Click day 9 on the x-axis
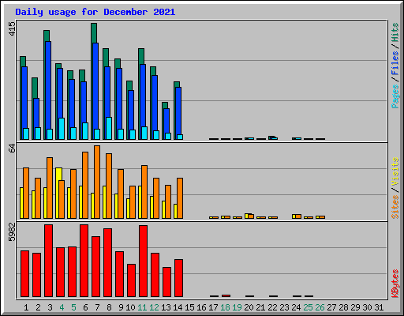 pyautogui.click(x=121, y=307)
